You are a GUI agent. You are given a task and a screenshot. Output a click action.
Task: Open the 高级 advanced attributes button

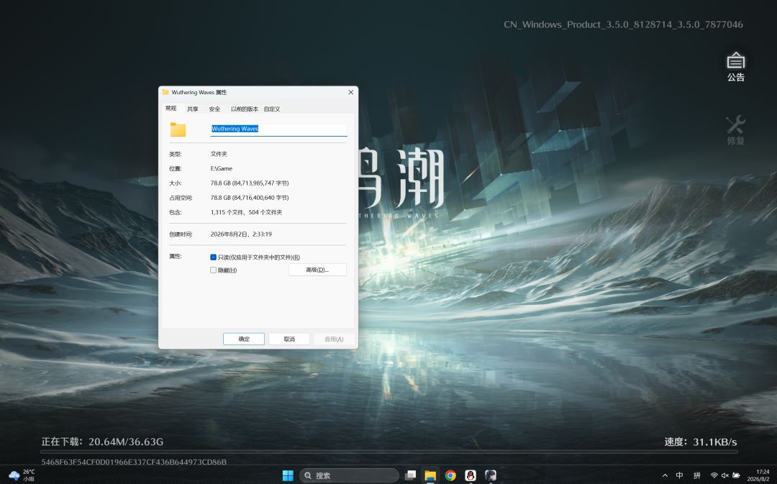point(317,270)
